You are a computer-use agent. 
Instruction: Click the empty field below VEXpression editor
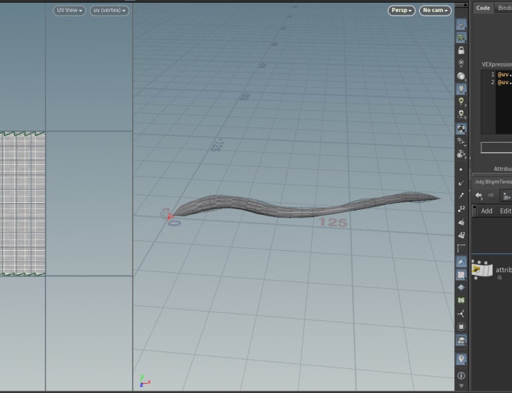coord(496,147)
